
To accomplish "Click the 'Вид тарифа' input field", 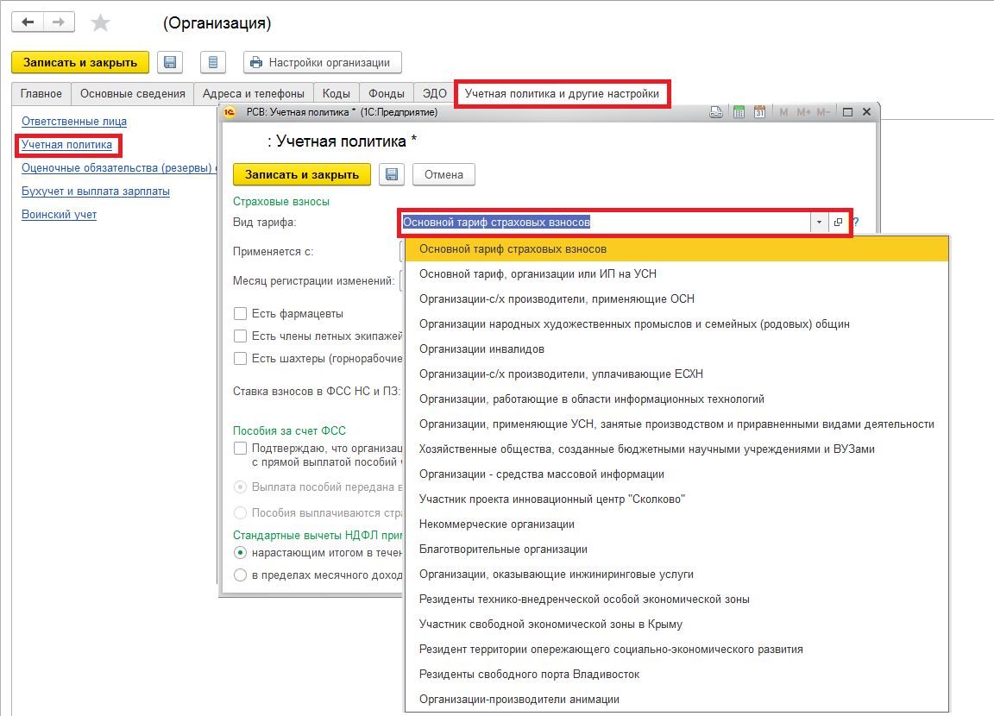I will click(604, 223).
